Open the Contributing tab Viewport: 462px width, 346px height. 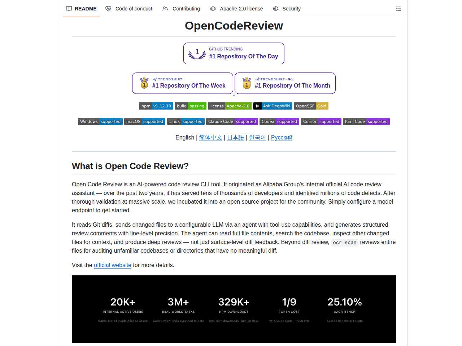pos(181,9)
